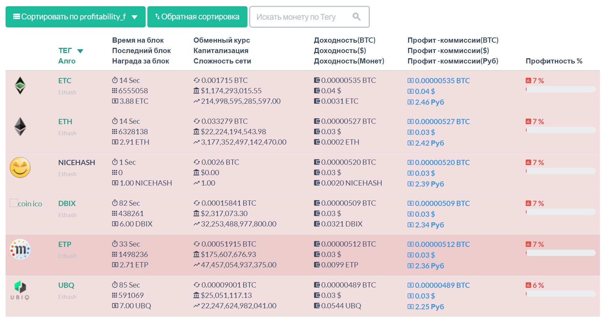The image size is (602, 318).
Task: Open the ETC coin link
Action: [65, 80]
